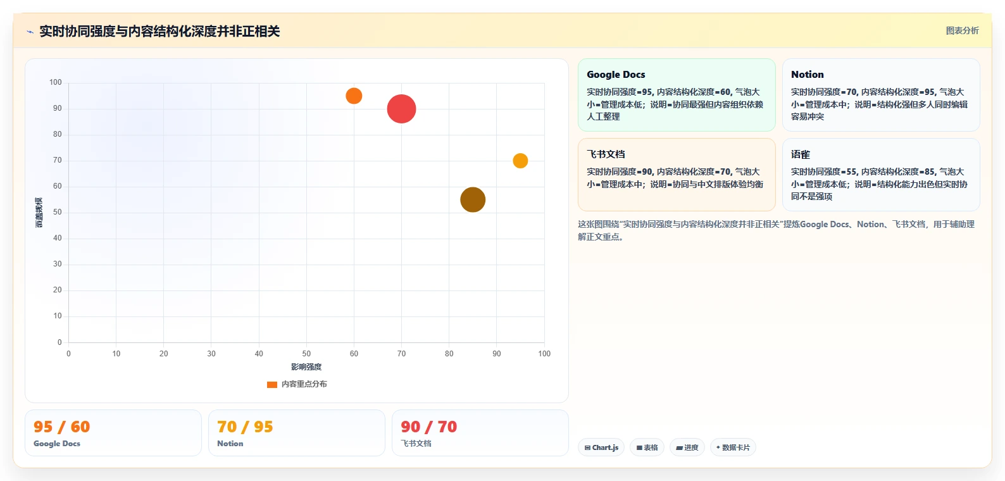Click the x-axis title 影响强度
The width and height of the screenshot is (1005, 481).
[306, 367]
